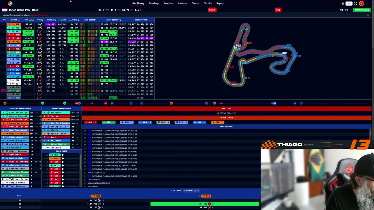This screenshot has width=374, height=210.
Task: Play the RUS team radio clip
Action: [63, 155]
